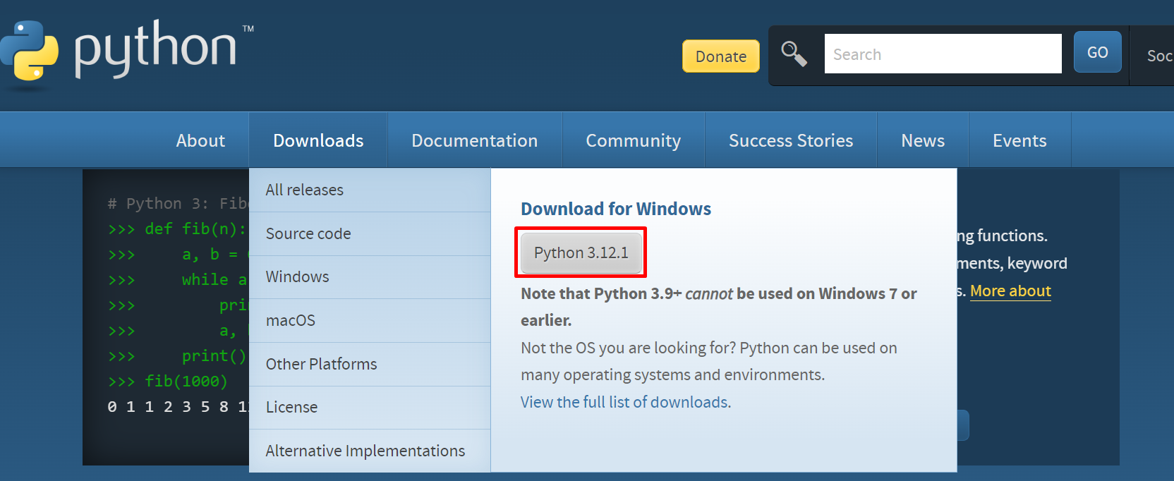Open the Success Stories menu
Image resolution: width=1174 pixels, height=481 pixels.
[790, 140]
